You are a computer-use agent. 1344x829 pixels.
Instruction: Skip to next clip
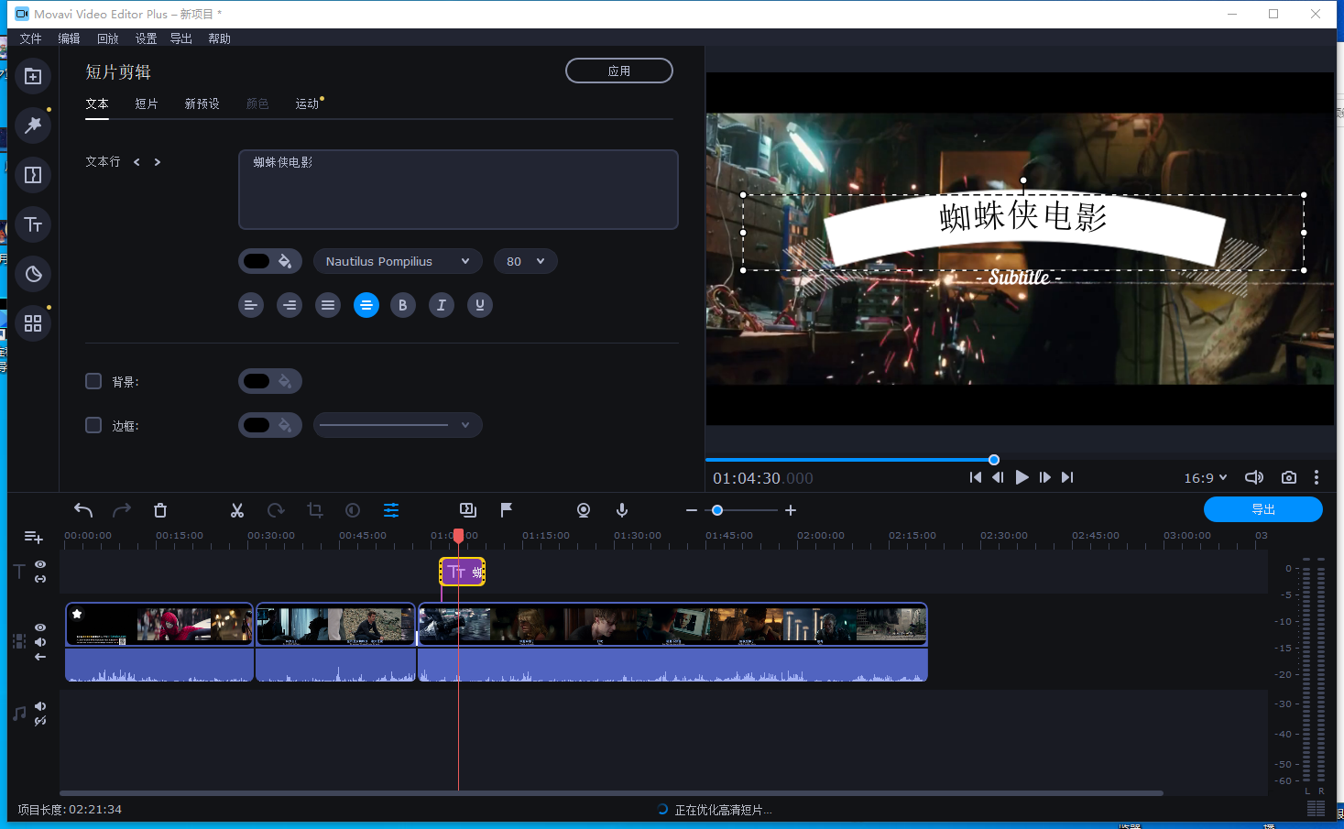tap(1067, 477)
